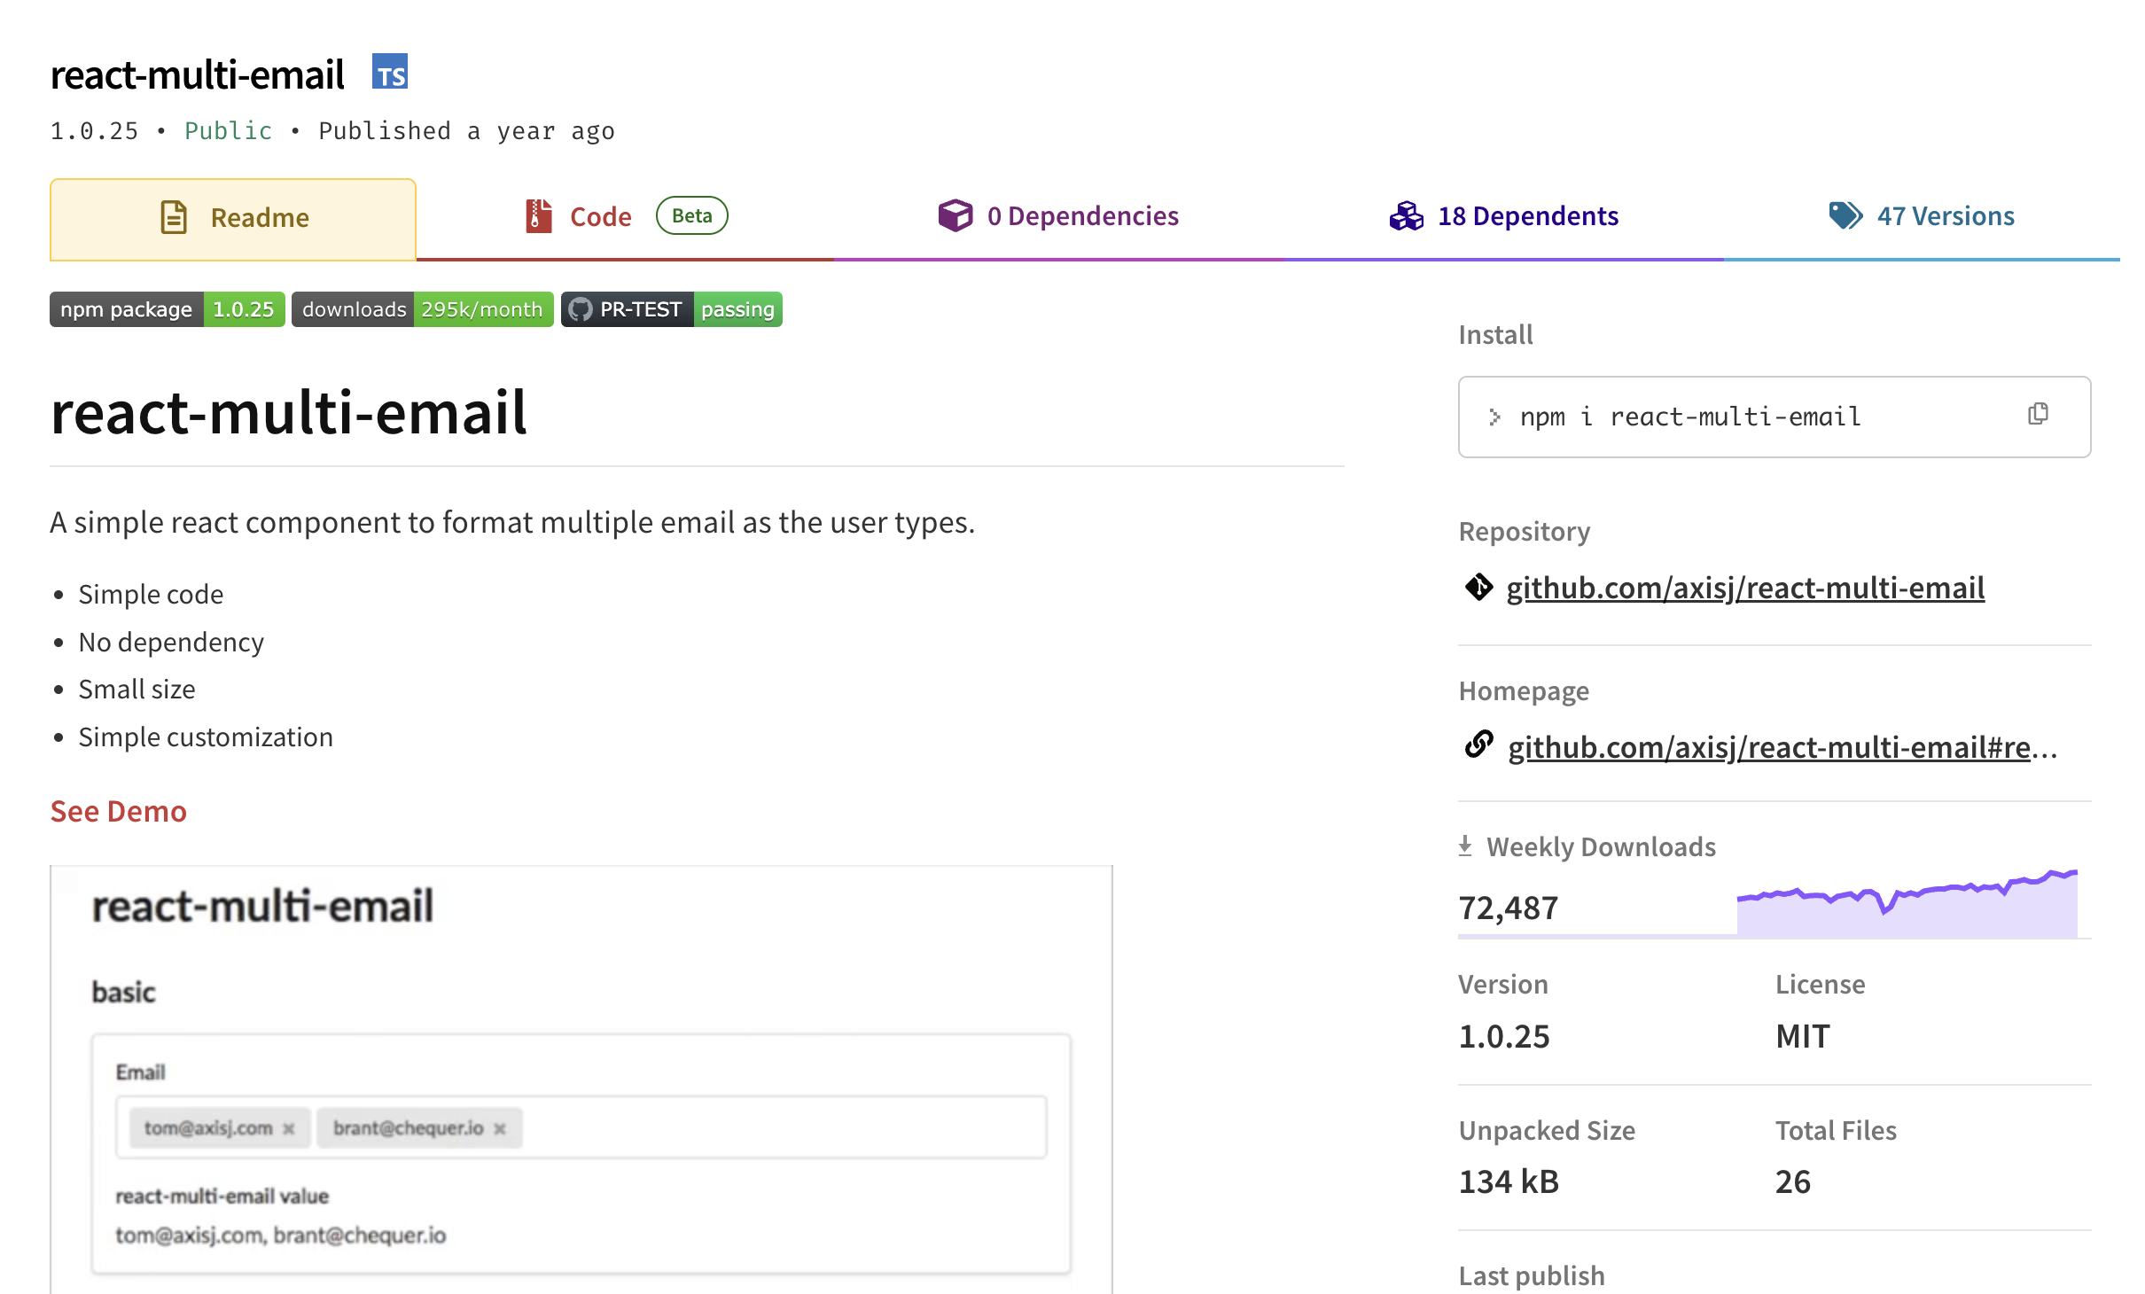The image size is (2145, 1294).
Task: Click the chain link icon beside Homepage URL
Action: [1478, 747]
